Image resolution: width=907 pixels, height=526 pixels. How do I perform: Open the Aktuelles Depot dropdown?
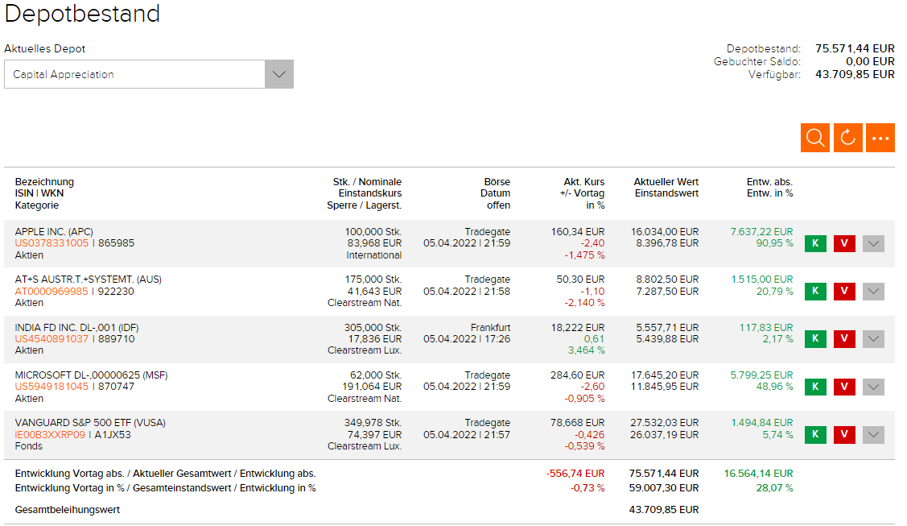[x=278, y=74]
